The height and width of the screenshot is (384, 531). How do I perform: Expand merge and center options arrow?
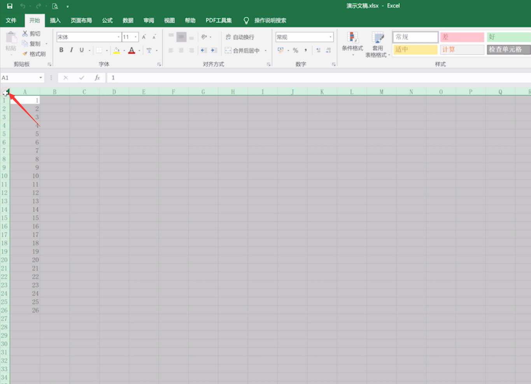coord(266,50)
